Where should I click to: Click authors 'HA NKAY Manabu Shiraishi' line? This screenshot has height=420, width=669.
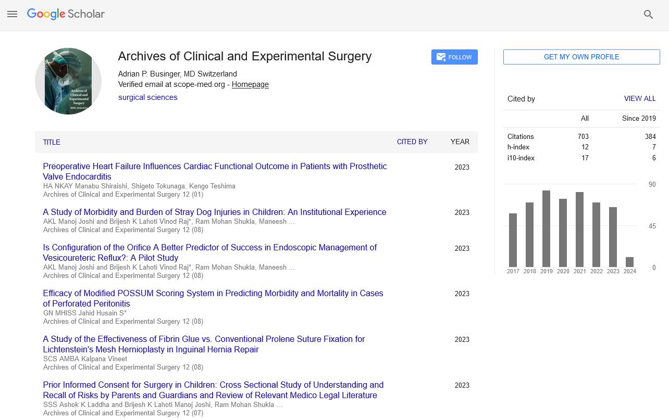pos(139,186)
